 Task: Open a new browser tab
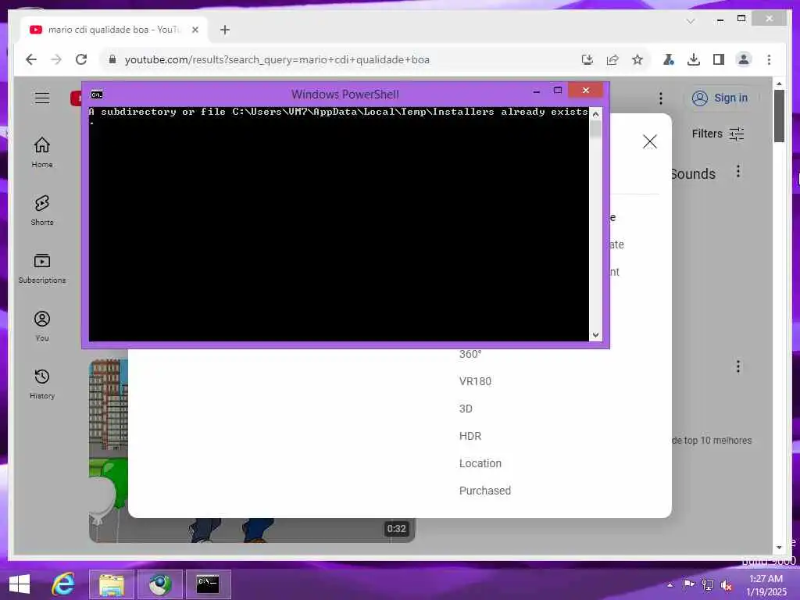(225, 30)
